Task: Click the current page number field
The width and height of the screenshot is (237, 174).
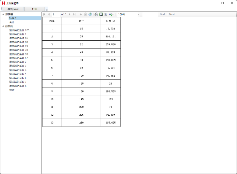Action: (56, 14)
